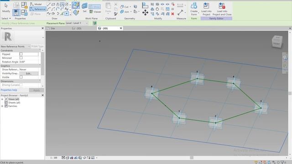
Task: Click the ViewCube in the 3D view
Action: pyautogui.click(x=277, y=41)
